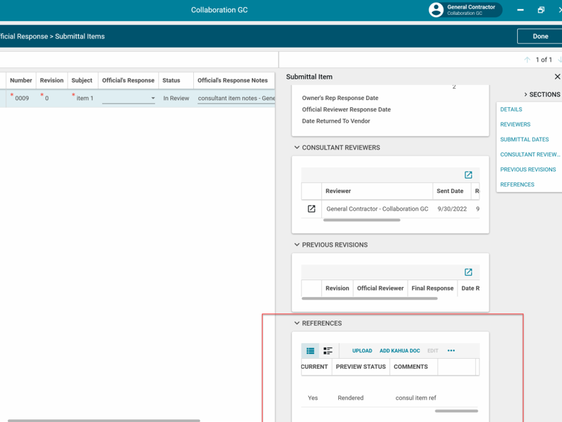Open the General Contractor reviewer row details
Screen dimensions: 562x422
(311, 209)
